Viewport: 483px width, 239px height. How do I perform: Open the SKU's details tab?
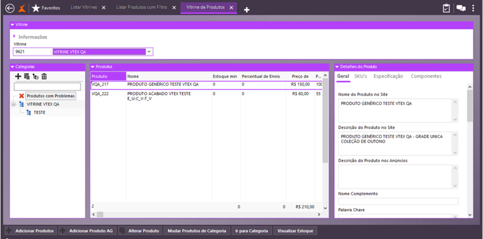coord(361,76)
